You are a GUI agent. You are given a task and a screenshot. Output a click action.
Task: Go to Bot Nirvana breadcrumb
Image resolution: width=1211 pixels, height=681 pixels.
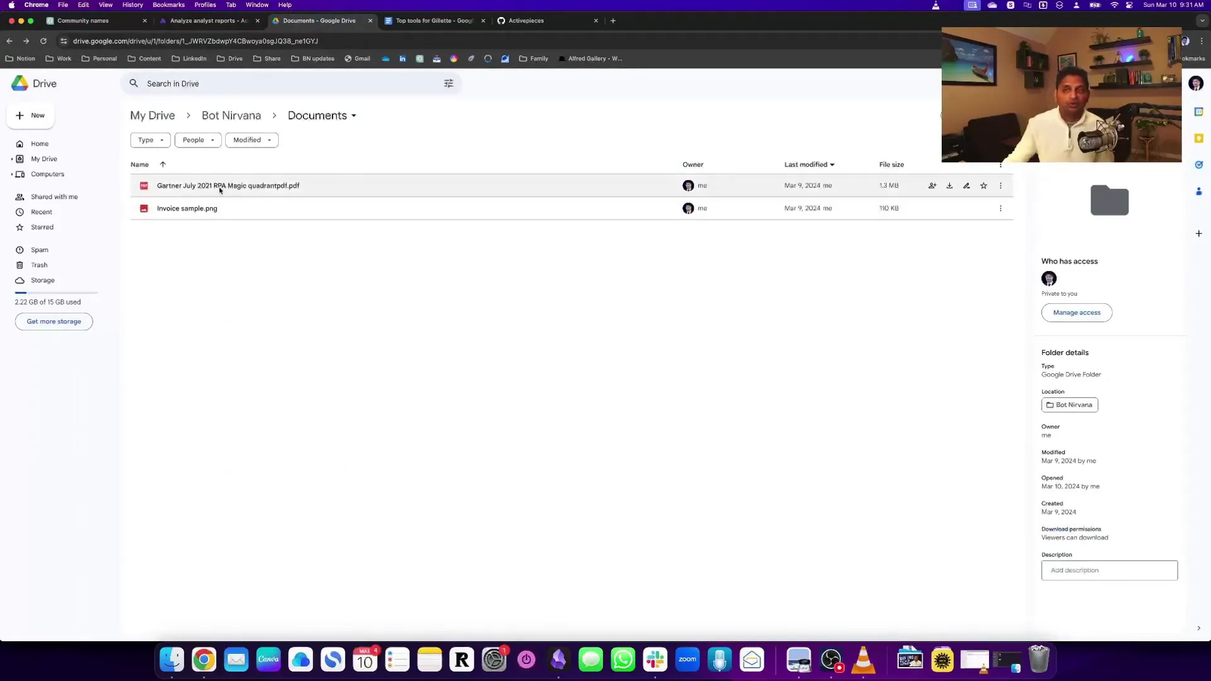[x=231, y=115]
